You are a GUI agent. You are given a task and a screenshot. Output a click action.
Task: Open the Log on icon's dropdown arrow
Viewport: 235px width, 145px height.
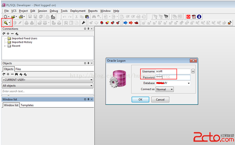(9, 23)
